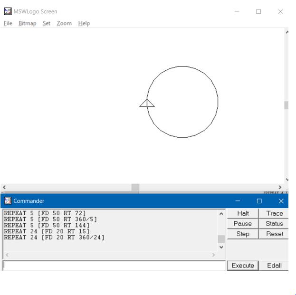The width and height of the screenshot is (296, 295).
Task: Toggle the Status window button
Action: [275, 224]
